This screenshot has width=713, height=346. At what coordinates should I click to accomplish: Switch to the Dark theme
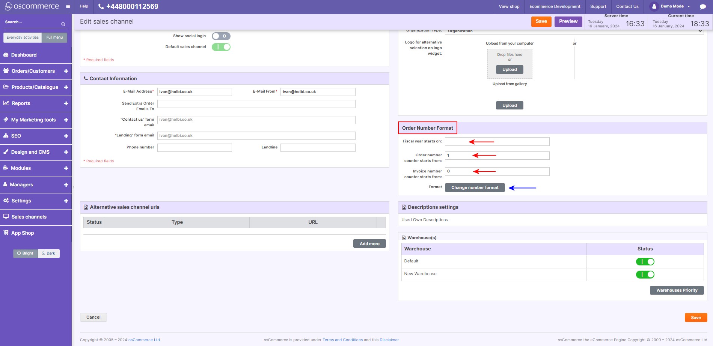[49, 253]
